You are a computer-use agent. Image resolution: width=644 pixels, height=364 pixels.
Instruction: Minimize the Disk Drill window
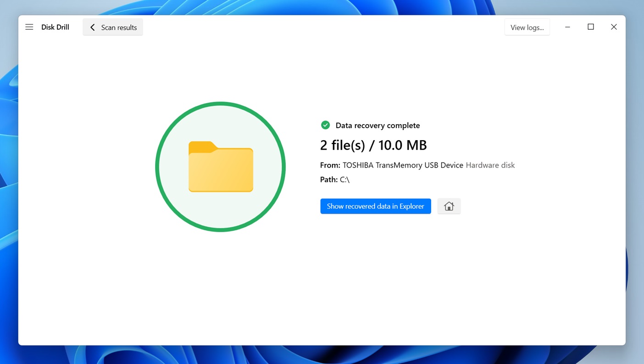point(567,27)
